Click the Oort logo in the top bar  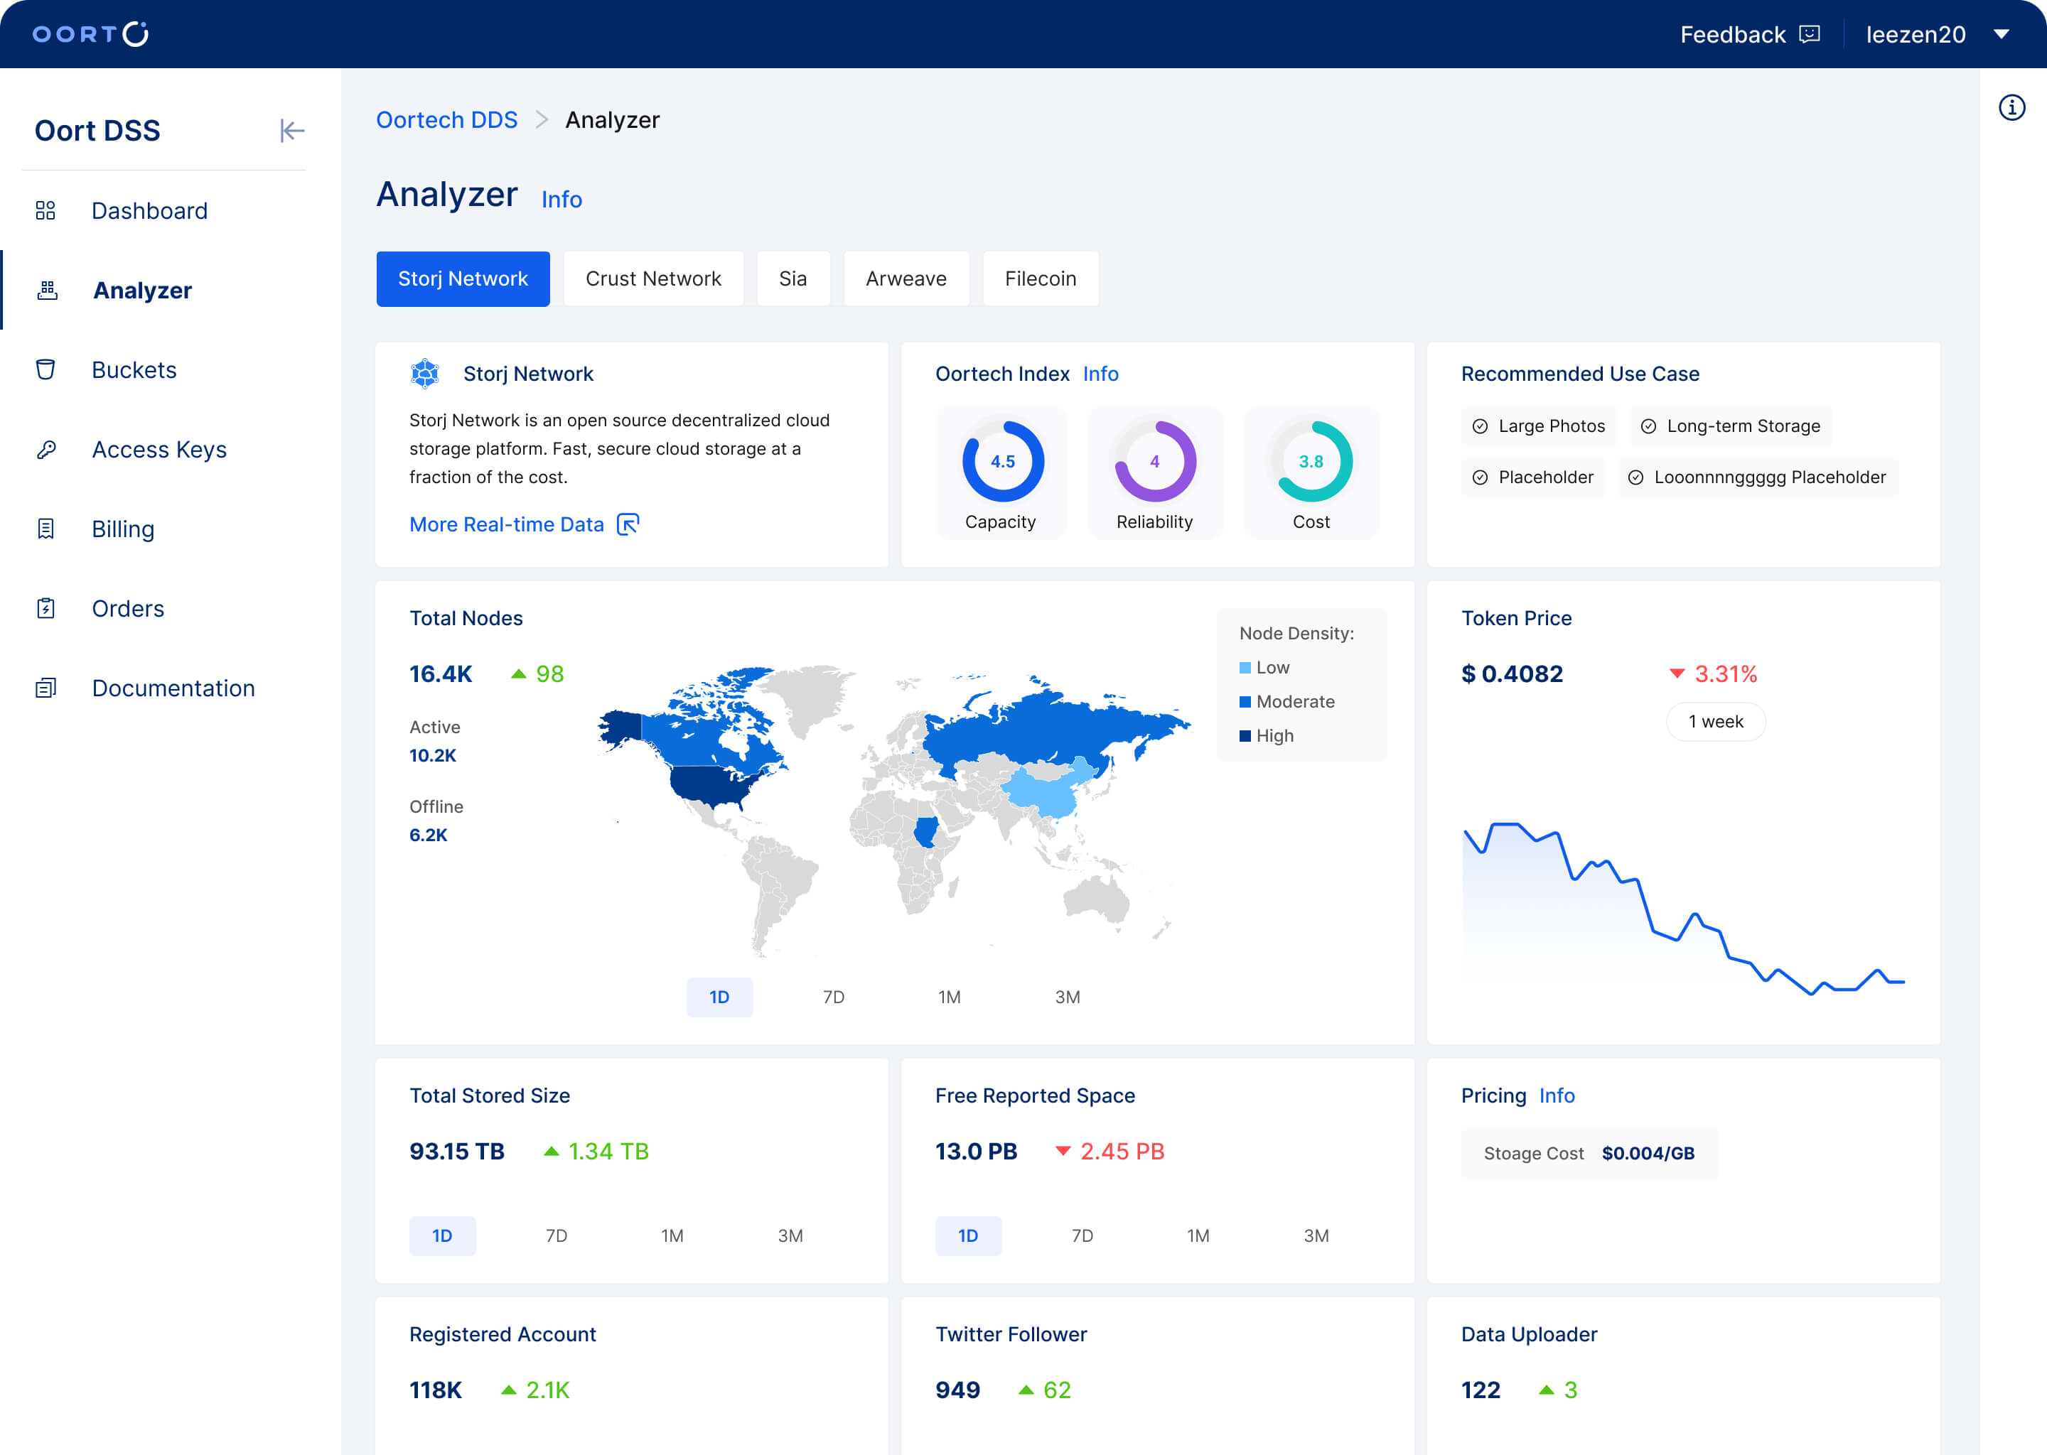(x=88, y=33)
